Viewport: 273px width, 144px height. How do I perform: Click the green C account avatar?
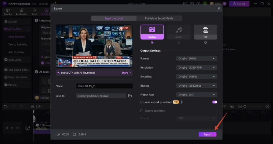[x=205, y=4]
